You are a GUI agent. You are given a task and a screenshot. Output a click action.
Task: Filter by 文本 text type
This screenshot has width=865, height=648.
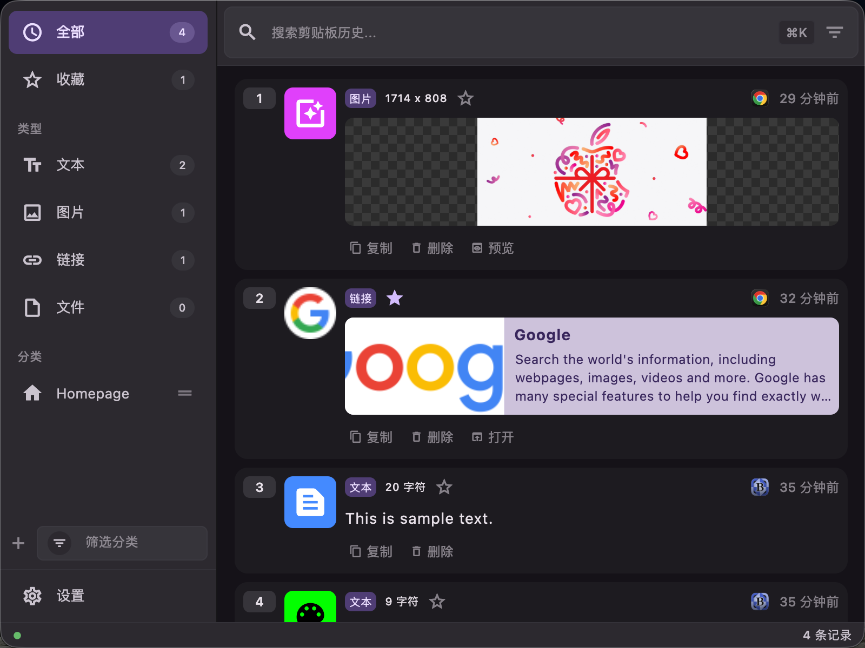[x=108, y=165]
